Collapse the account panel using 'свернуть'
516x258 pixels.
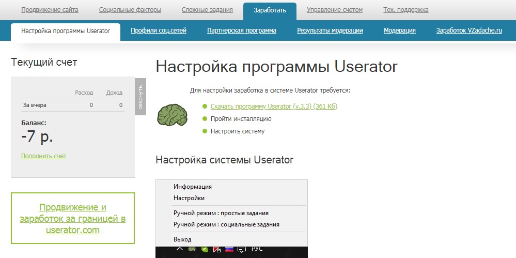(140, 97)
